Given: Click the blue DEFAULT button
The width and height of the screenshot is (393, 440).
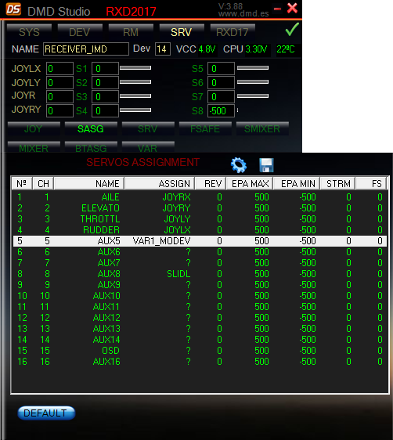Looking at the screenshot, I should point(46,413).
